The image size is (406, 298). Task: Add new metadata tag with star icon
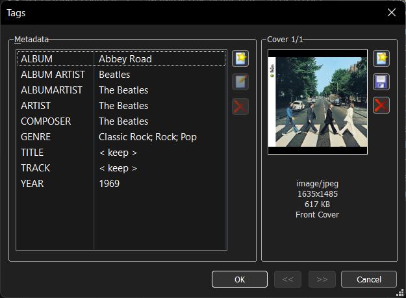pyautogui.click(x=240, y=58)
